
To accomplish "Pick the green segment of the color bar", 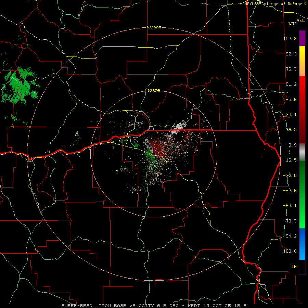I will pyautogui.click(x=302, y=194).
